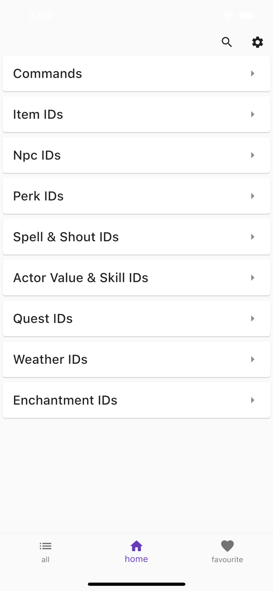Viewport: 273px width, 591px height.
Task: Open the settings gear
Action: [x=257, y=42]
